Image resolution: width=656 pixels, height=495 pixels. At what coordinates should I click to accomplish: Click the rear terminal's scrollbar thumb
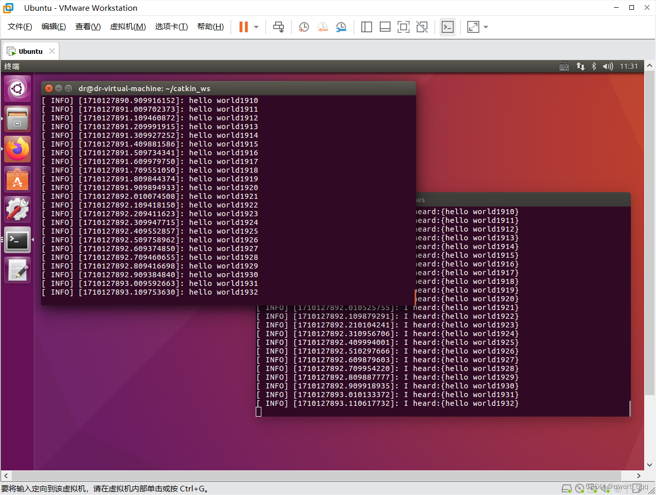point(629,408)
